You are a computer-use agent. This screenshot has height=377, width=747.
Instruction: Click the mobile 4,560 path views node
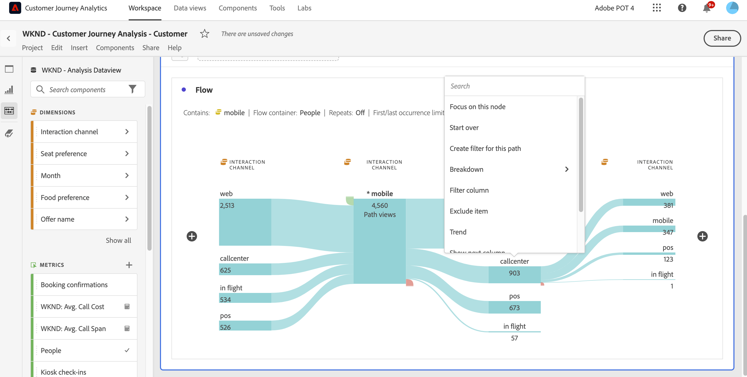(379, 241)
